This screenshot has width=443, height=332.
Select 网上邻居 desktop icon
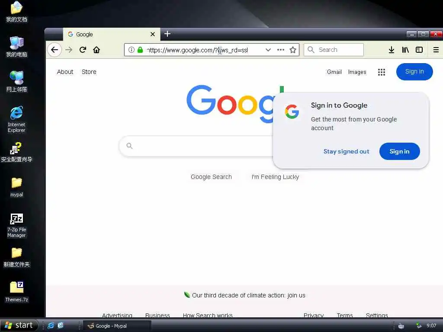click(16, 82)
